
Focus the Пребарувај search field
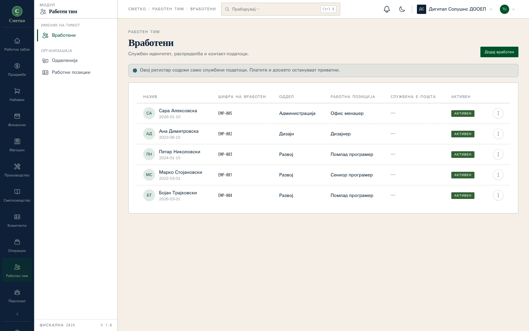(x=281, y=9)
